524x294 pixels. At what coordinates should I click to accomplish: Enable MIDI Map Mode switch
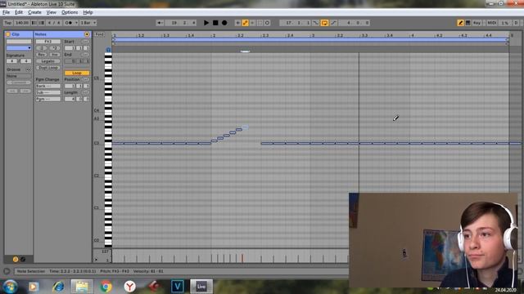tap(491, 23)
